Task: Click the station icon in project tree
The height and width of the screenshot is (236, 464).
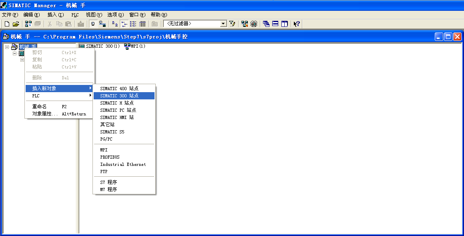Action: 21,54
